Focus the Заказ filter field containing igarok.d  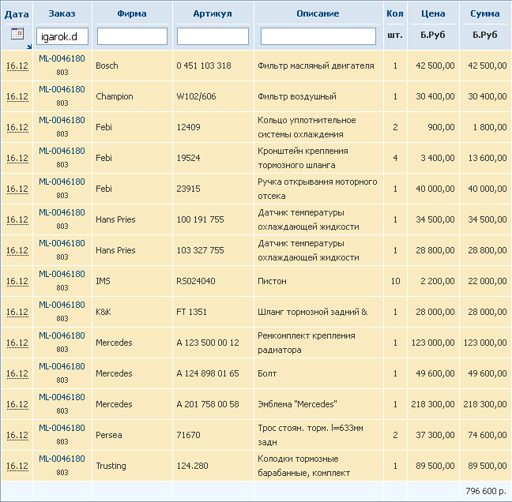[62, 36]
